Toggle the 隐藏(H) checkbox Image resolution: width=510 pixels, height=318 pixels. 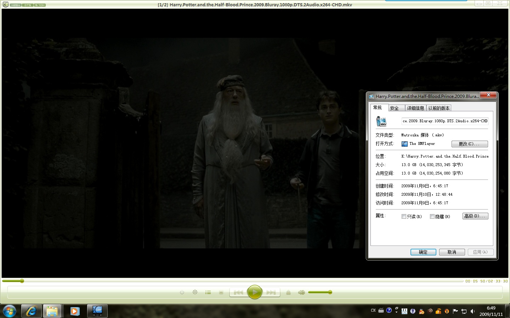click(x=432, y=217)
